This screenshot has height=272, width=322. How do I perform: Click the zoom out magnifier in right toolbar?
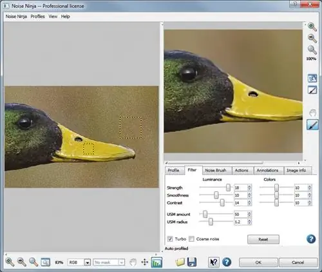[312, 39]
